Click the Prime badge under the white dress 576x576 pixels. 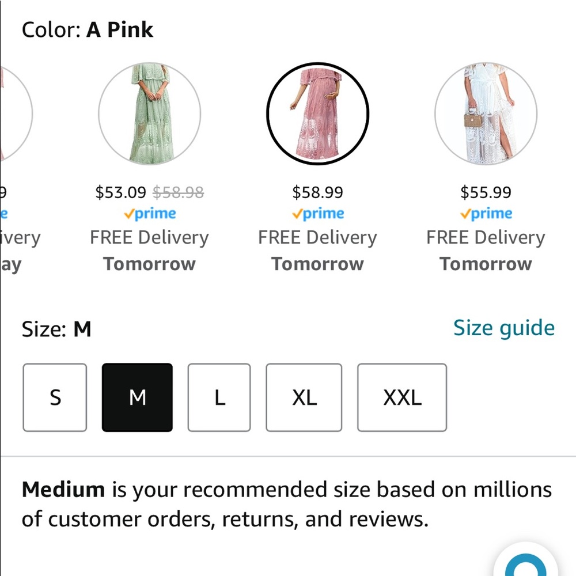click(x=486, y=213)
